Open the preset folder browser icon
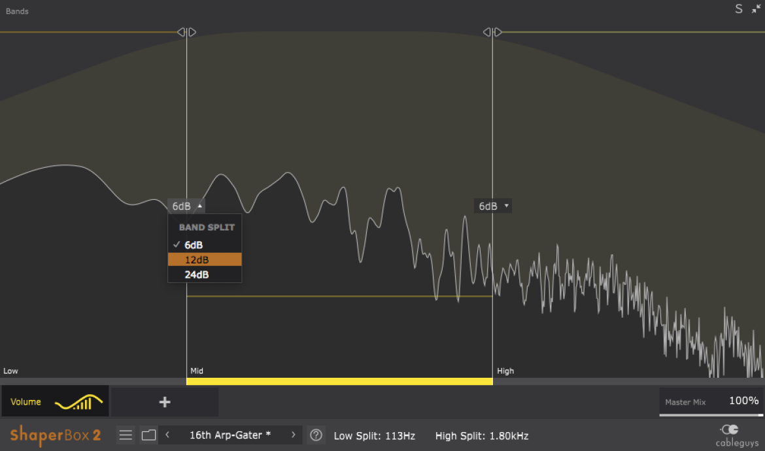 (149, 435)
